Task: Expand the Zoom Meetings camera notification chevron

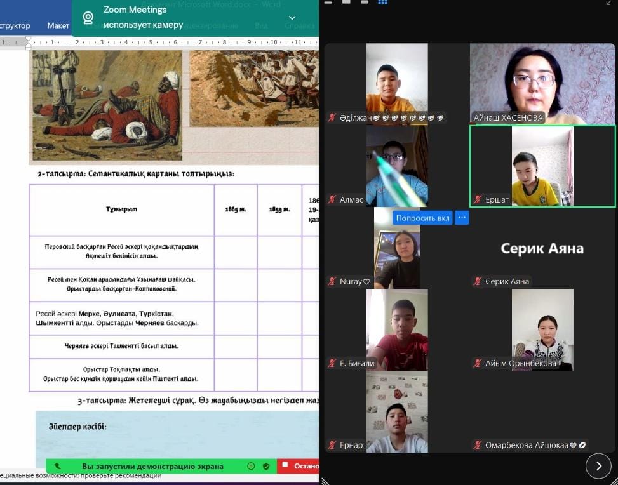Action: point(292,18)
